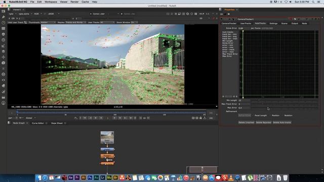Open the Transform nodes toolbar icon
Screen dimensions: 324x182
click(x=4, y=57)
